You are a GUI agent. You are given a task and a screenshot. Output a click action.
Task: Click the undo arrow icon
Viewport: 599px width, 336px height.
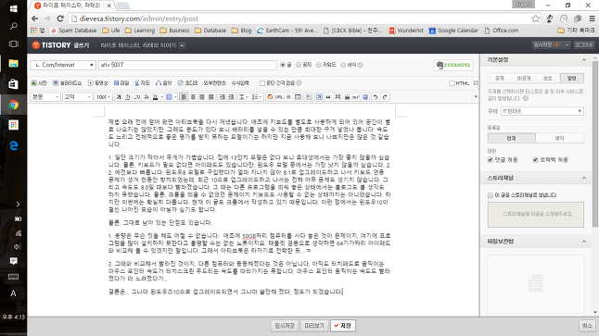[x=376, y=97]
